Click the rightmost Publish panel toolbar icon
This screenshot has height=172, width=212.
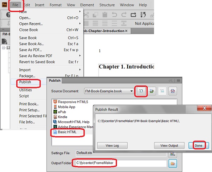point(173,91)
